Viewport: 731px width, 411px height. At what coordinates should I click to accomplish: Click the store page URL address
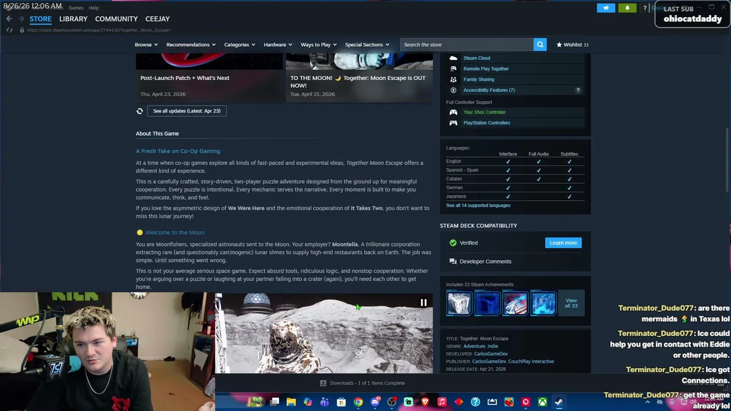click(x=99, y=30)
